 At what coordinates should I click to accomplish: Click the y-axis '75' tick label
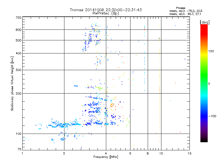pos(20,149)
